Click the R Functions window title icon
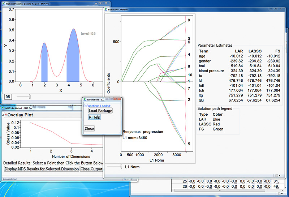 tap(84, 99)
